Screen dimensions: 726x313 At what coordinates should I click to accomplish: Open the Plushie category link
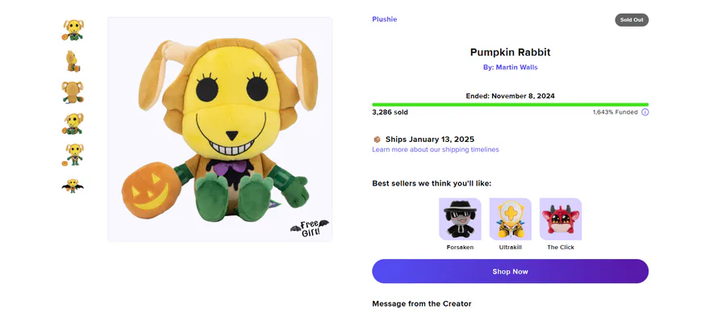point(384,19)
